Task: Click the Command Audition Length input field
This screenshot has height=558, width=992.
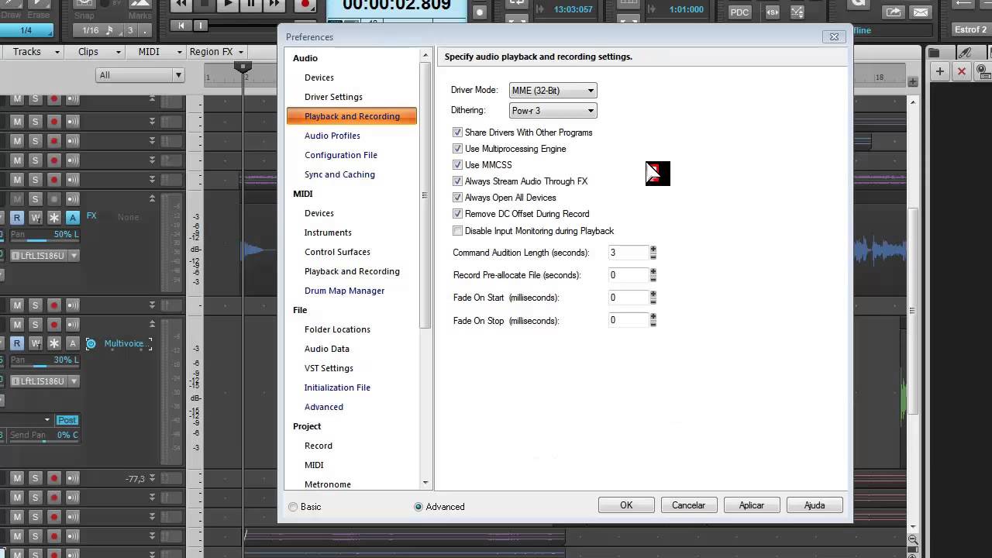Action: click(x=629, y=253)
